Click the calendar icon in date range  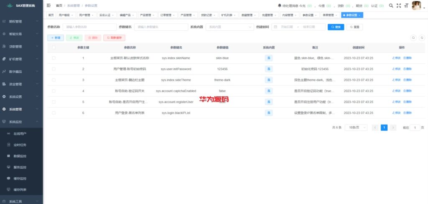point(276,27)
